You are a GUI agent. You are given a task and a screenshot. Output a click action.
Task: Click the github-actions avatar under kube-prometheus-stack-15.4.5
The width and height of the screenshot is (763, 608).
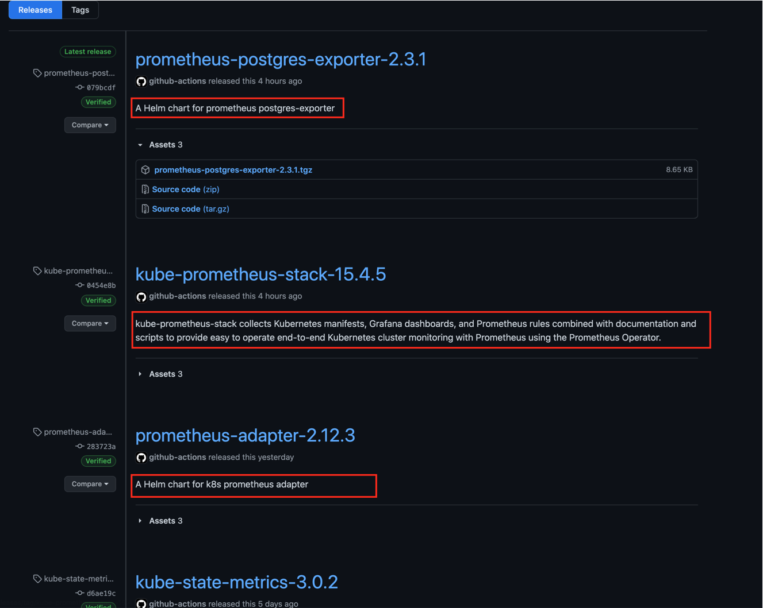(x=141, y=297)
